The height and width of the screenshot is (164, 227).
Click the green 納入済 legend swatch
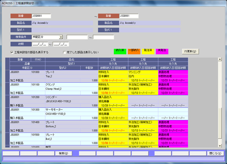[120, 51]
